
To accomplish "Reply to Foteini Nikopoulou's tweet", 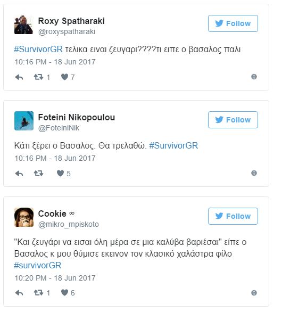I will [19, 174].
